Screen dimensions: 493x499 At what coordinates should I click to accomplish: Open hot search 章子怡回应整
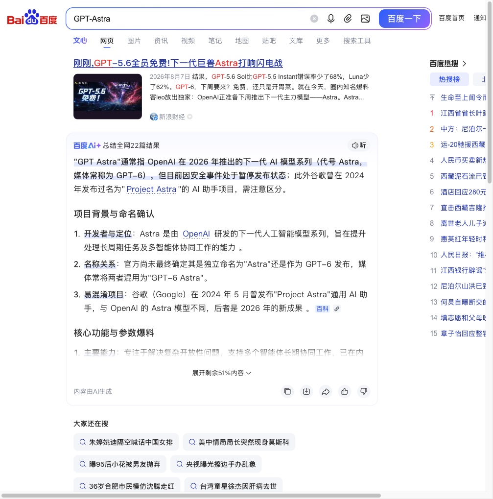click(x=463, y=333)
